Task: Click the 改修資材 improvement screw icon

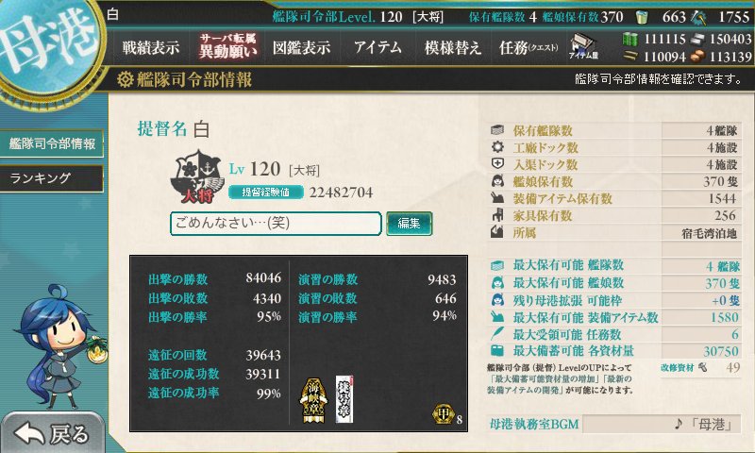Action: click(x=702, y=368)
